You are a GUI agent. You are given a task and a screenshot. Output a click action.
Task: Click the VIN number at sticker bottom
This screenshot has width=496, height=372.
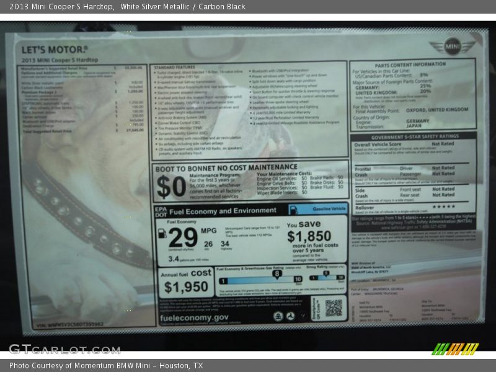point(70,324)
